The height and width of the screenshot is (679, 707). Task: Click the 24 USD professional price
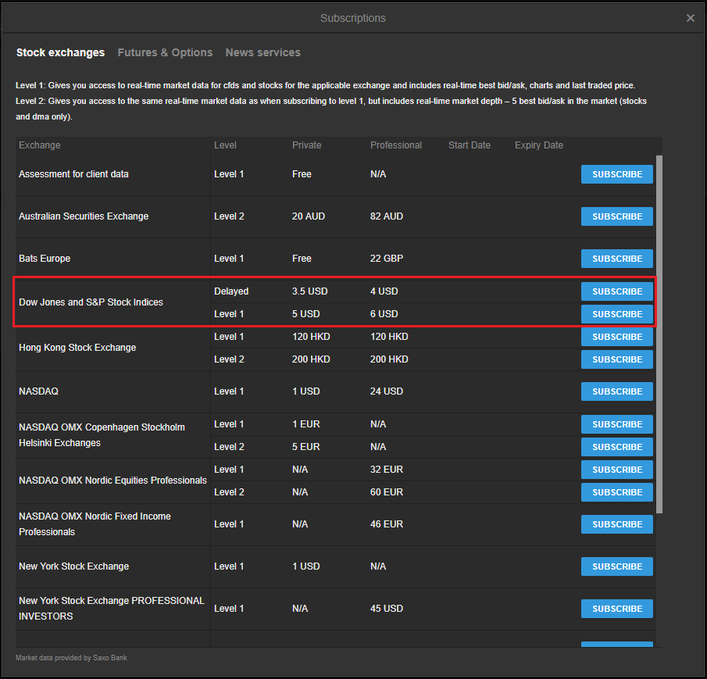point(387,391)
